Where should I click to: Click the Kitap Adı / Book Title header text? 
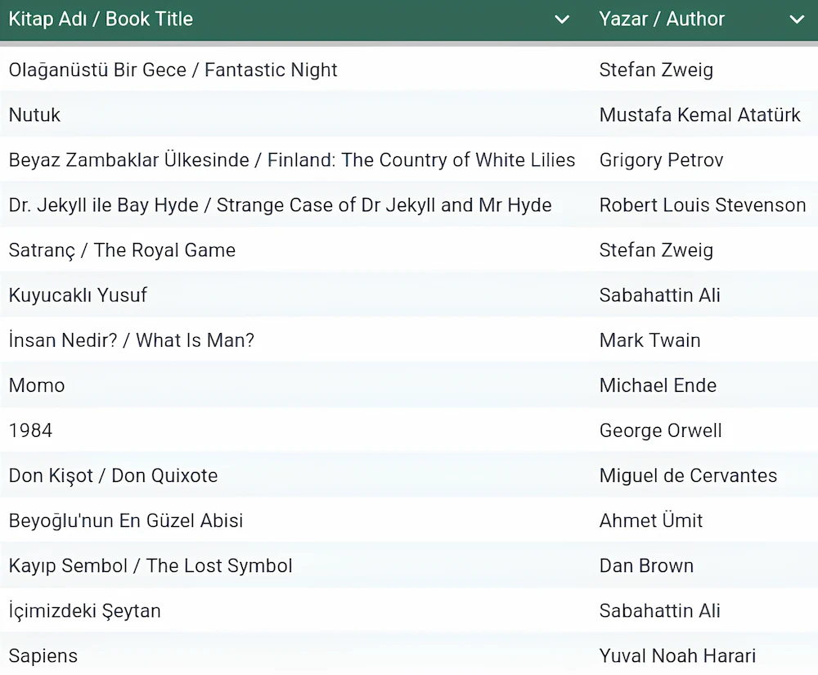tap(101, 20)
